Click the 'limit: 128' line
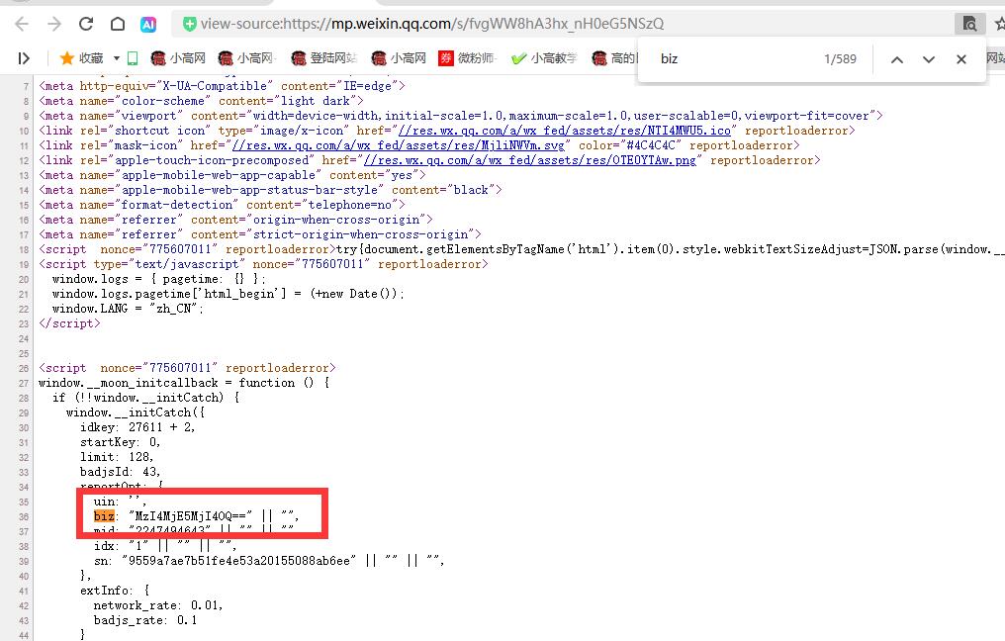The height and width of the screenshot is (641, 1005). 117,457
